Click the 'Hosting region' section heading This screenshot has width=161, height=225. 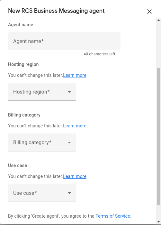[23, 64]
